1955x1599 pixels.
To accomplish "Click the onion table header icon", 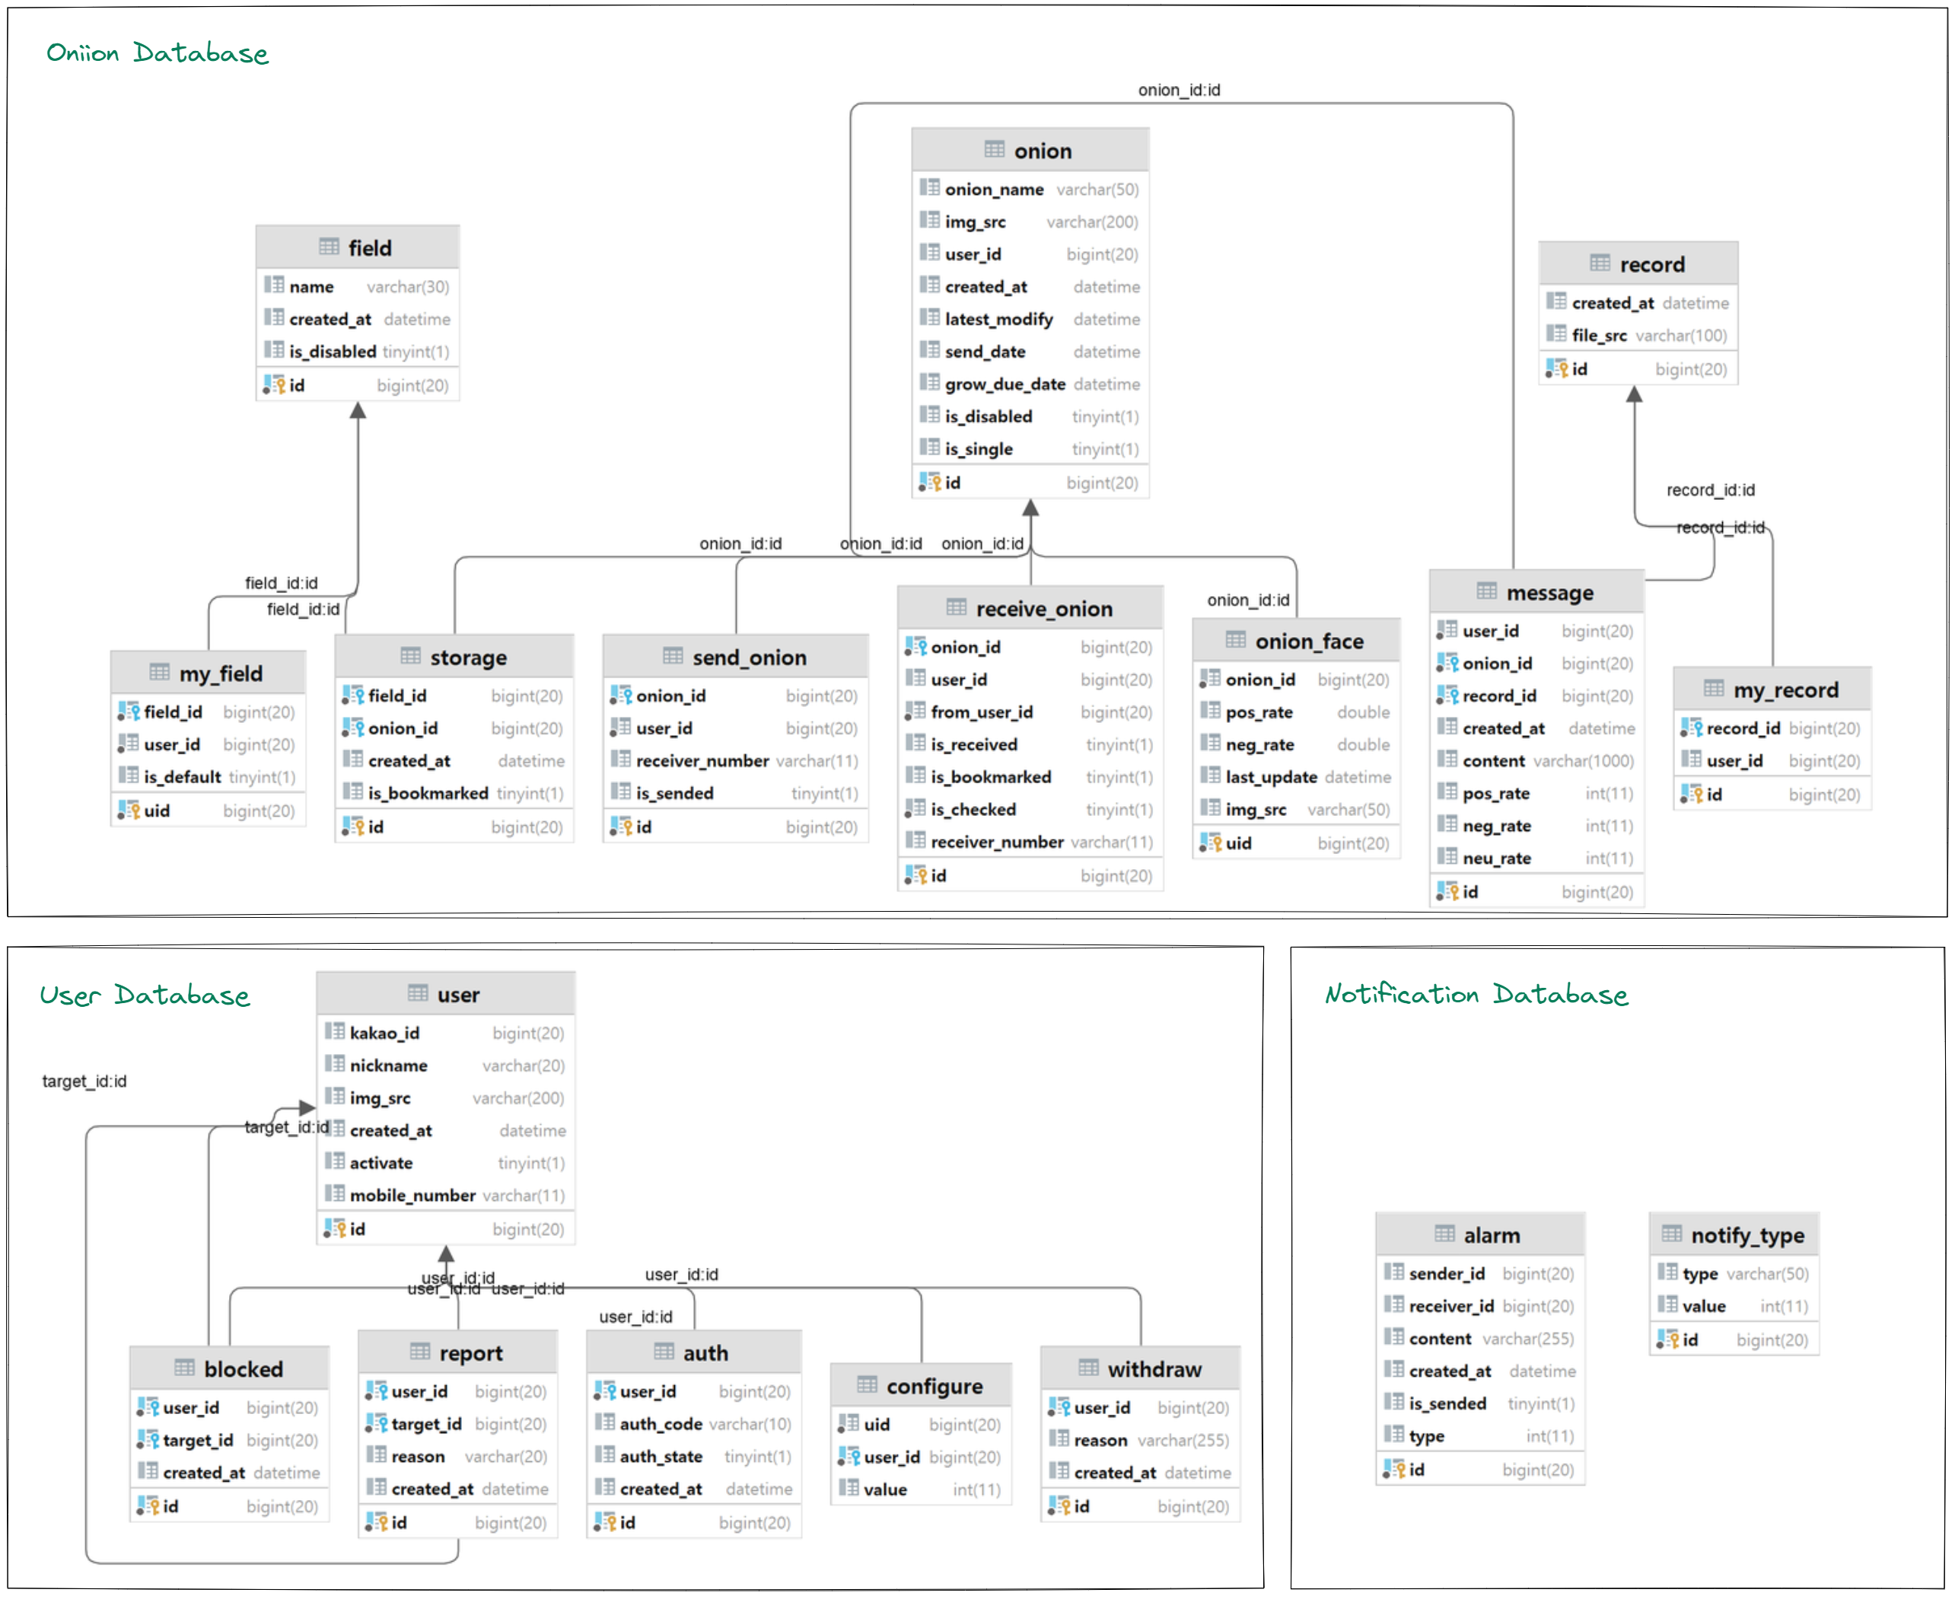I will (994, 149).
